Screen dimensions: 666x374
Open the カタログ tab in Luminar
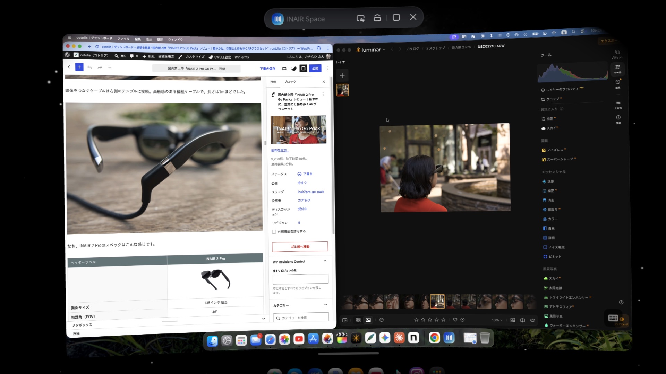tap(413, 48)
